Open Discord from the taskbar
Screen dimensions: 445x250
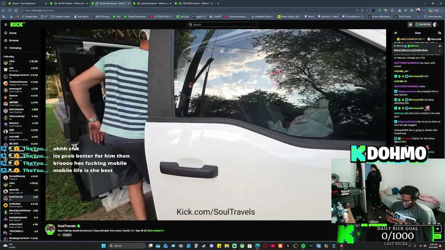click(211, 246)
